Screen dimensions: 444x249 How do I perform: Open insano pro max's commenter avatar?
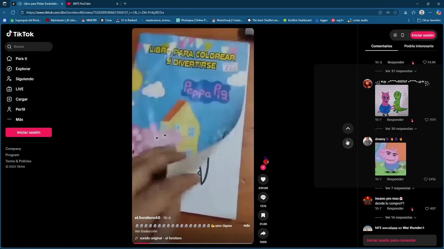(368, 201)
